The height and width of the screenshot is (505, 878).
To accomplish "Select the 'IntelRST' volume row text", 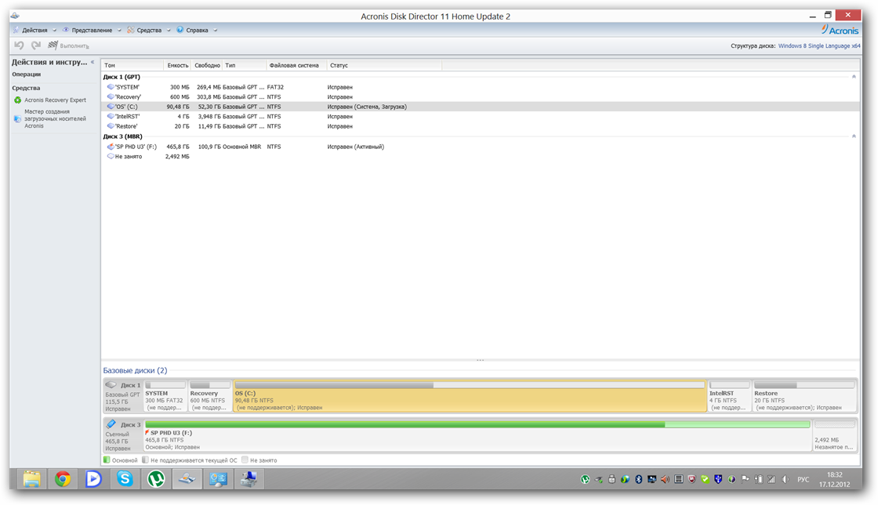I will (127, 117).
